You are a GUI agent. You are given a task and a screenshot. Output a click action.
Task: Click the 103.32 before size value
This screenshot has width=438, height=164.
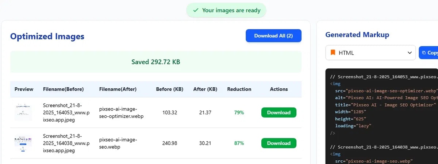(170, 113)
